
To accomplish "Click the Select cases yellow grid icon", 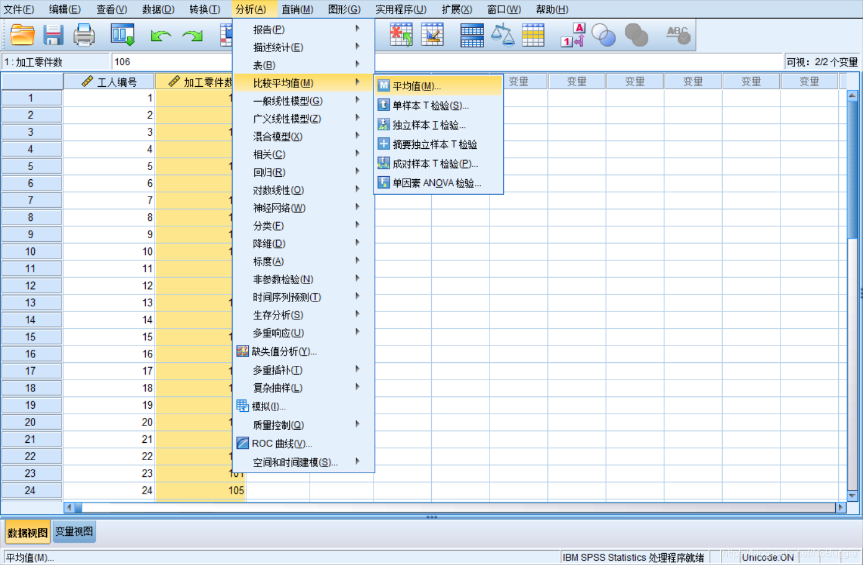I will tap(533, 35).
